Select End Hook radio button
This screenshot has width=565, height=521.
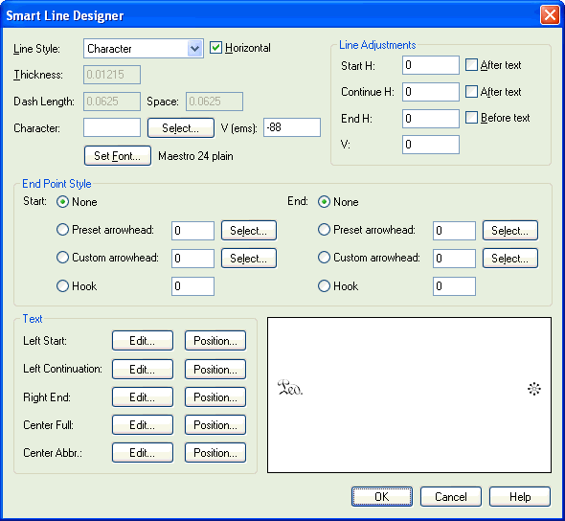tap(324, 286)
